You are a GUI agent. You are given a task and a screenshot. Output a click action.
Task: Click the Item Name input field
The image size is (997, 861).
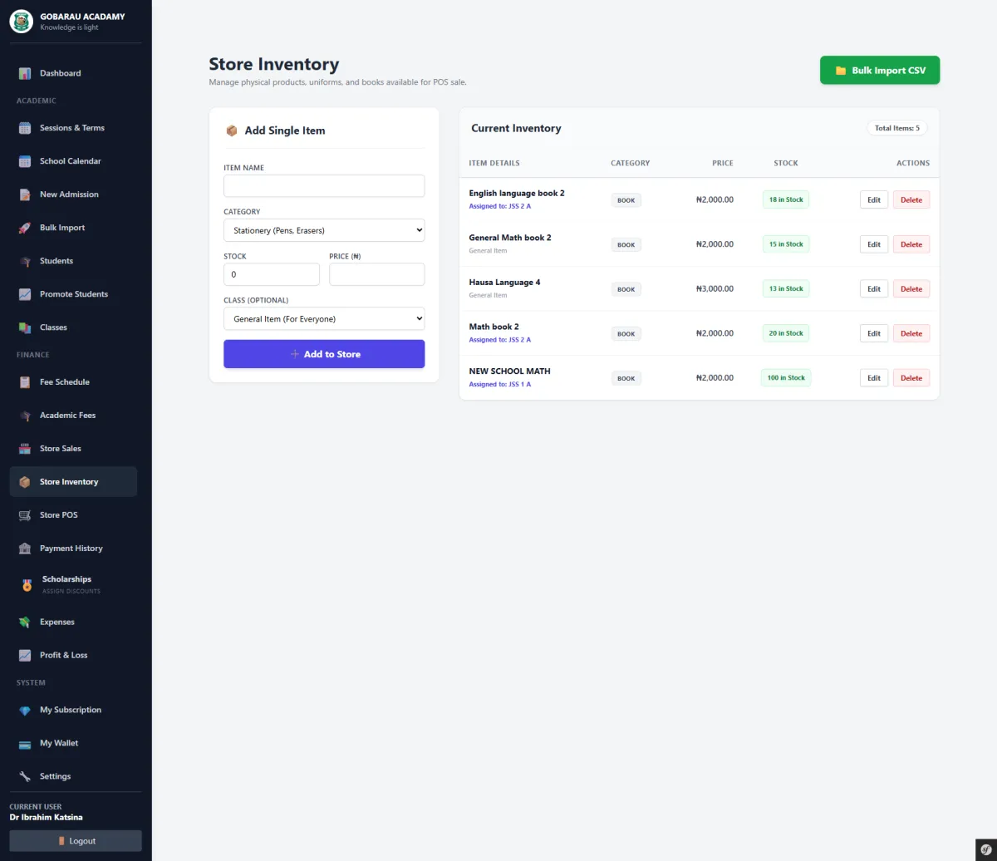[324, 186]
